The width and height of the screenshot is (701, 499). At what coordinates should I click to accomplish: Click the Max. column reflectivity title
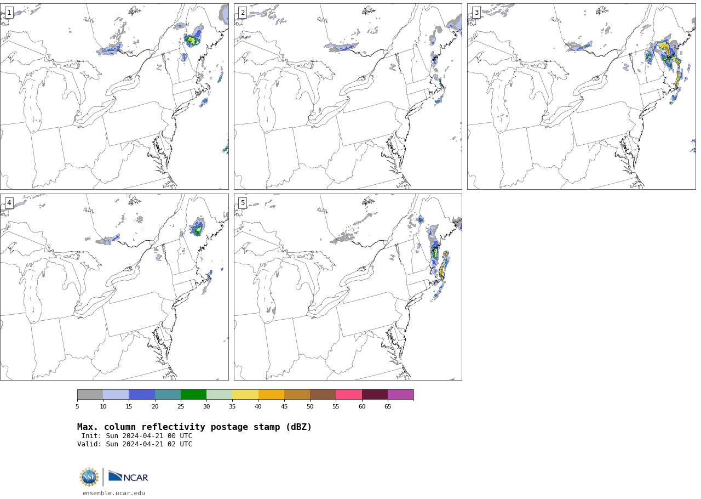point(194,427)
